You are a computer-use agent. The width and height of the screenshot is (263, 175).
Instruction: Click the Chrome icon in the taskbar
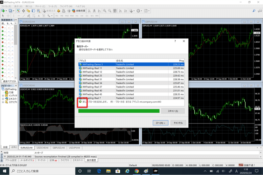[x=137, y=171]
